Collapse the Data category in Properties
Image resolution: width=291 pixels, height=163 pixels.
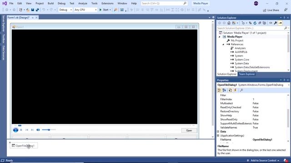point(218,132)
